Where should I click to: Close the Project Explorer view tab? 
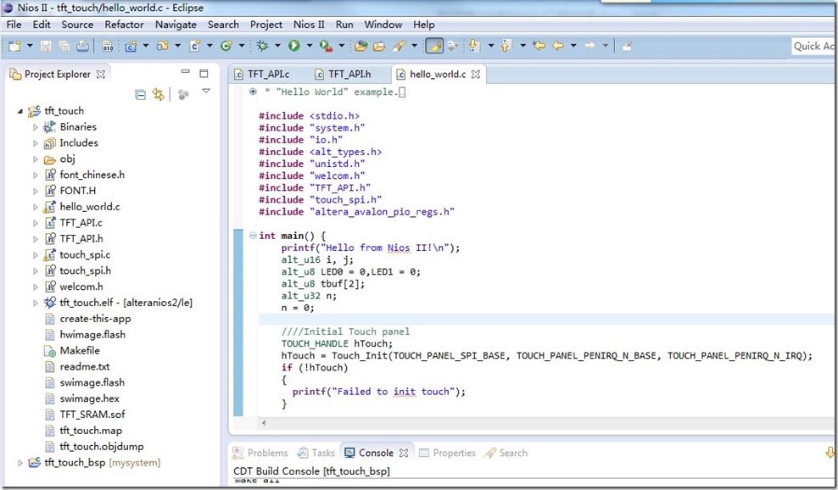[100, 75]
